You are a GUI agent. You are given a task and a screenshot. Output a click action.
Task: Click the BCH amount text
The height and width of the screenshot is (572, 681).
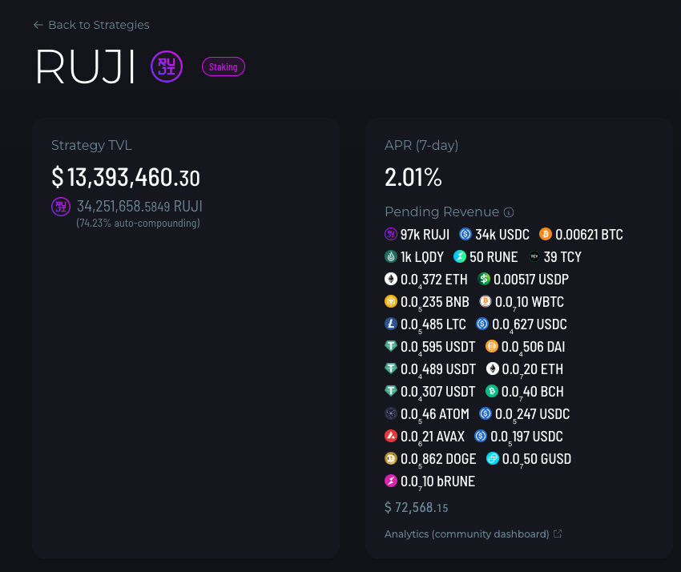pos(532,393)
